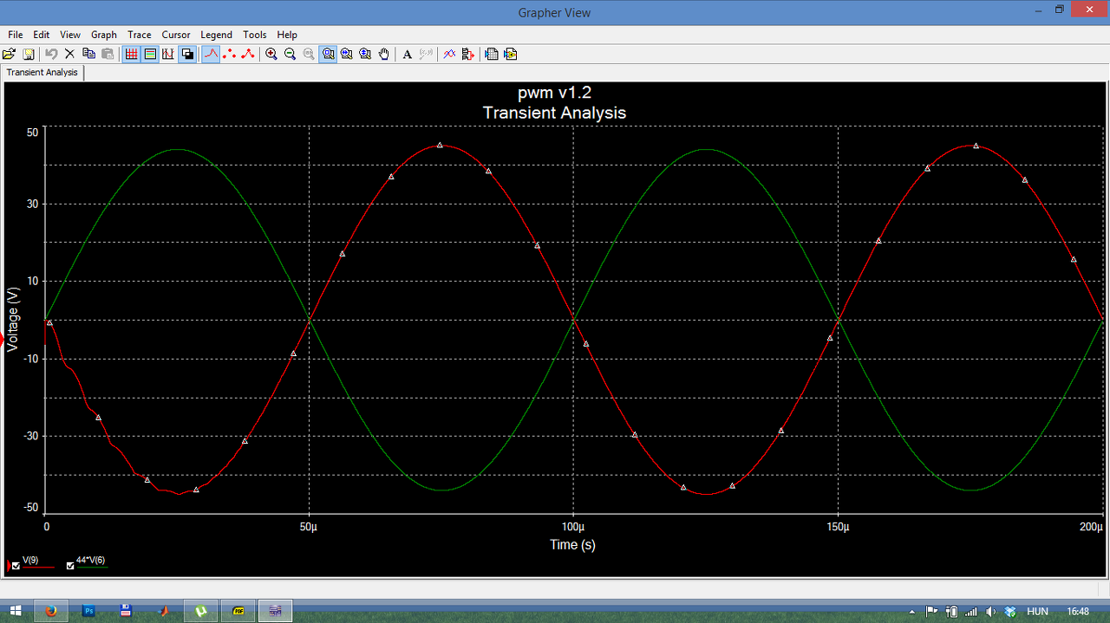Screen dimensions: 1110x623
Task: Click the network signal tray icon
Action: (x=971, y=612)
